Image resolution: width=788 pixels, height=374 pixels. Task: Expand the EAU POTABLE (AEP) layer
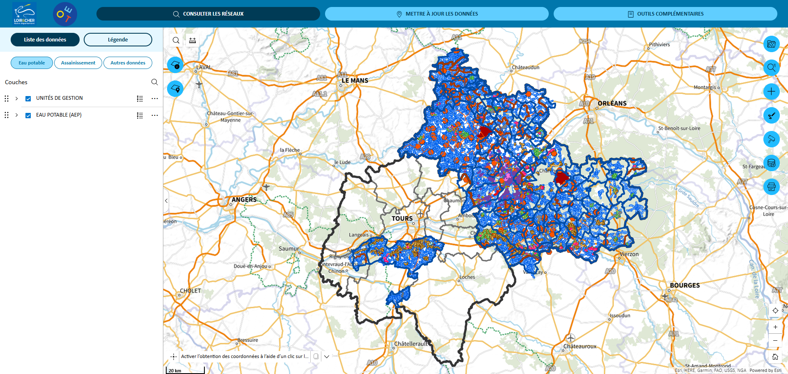point(16,115)
